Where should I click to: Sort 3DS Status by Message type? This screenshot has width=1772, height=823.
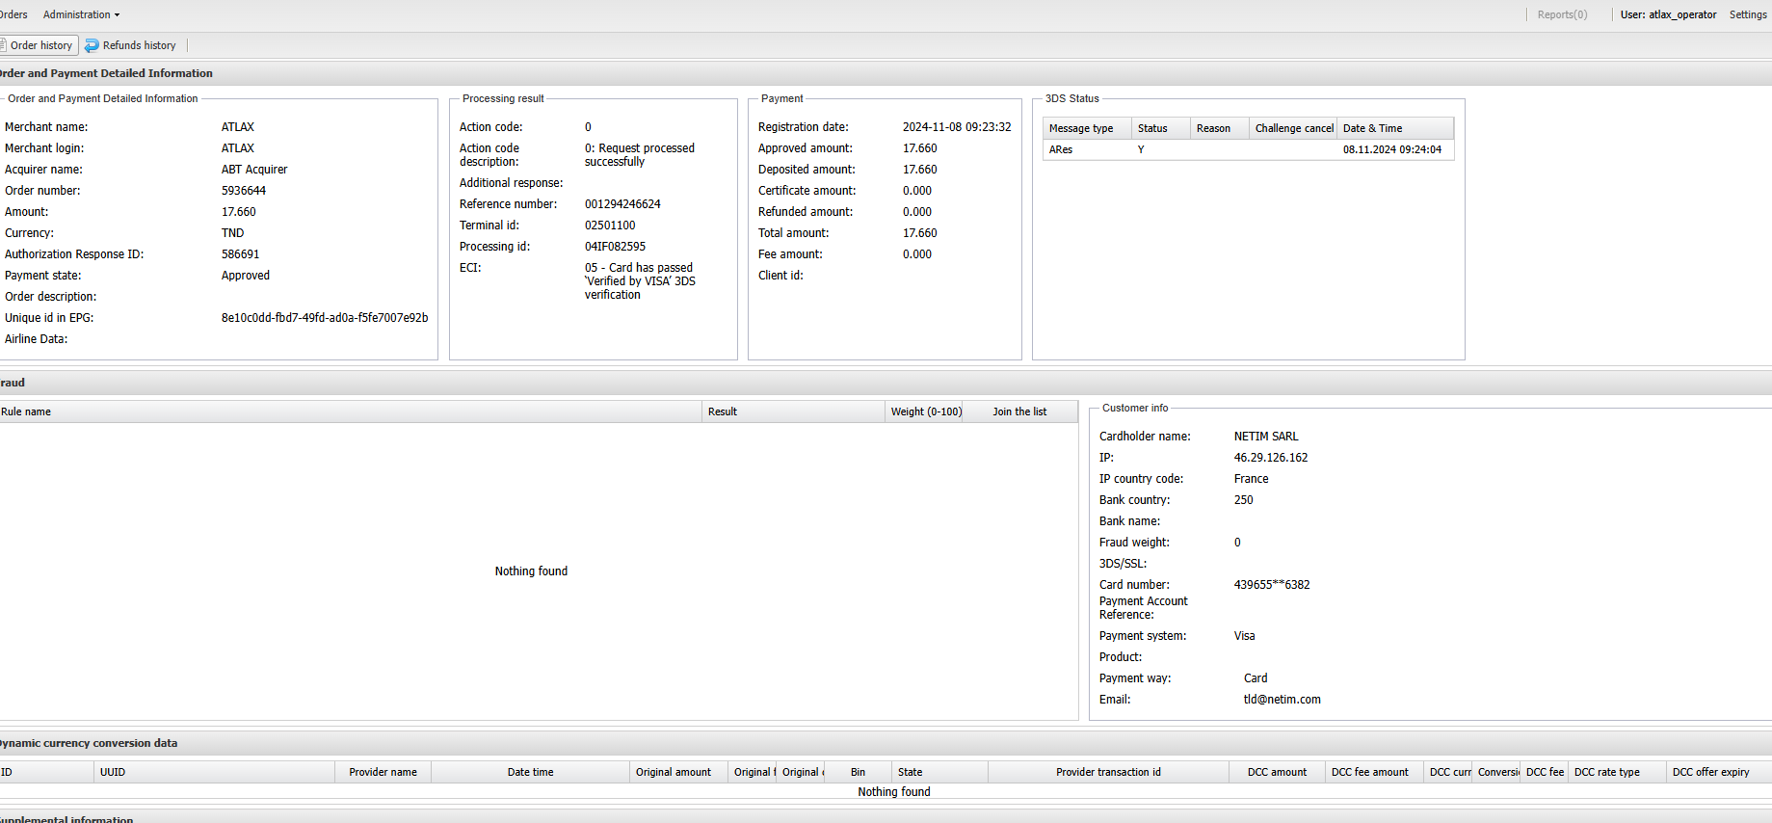coord(1081,128)
